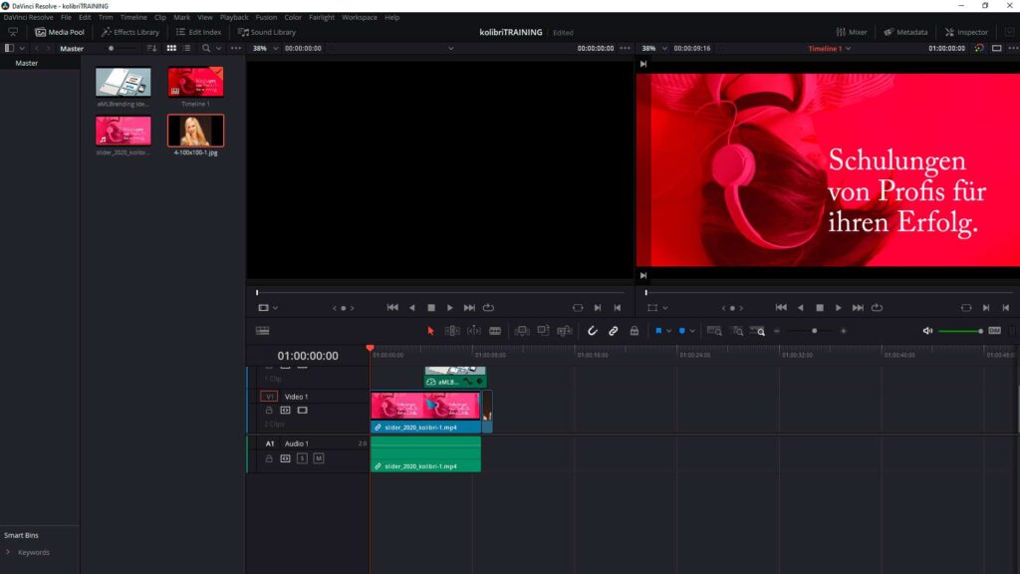The height and width of the screenshot is (574, 1020).
Task: Play the source viewer forward
Action: pos(449,308)
